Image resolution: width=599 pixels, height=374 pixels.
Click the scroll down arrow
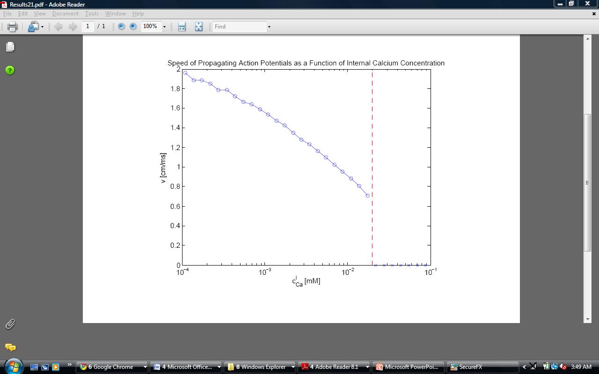coord(587,319)
